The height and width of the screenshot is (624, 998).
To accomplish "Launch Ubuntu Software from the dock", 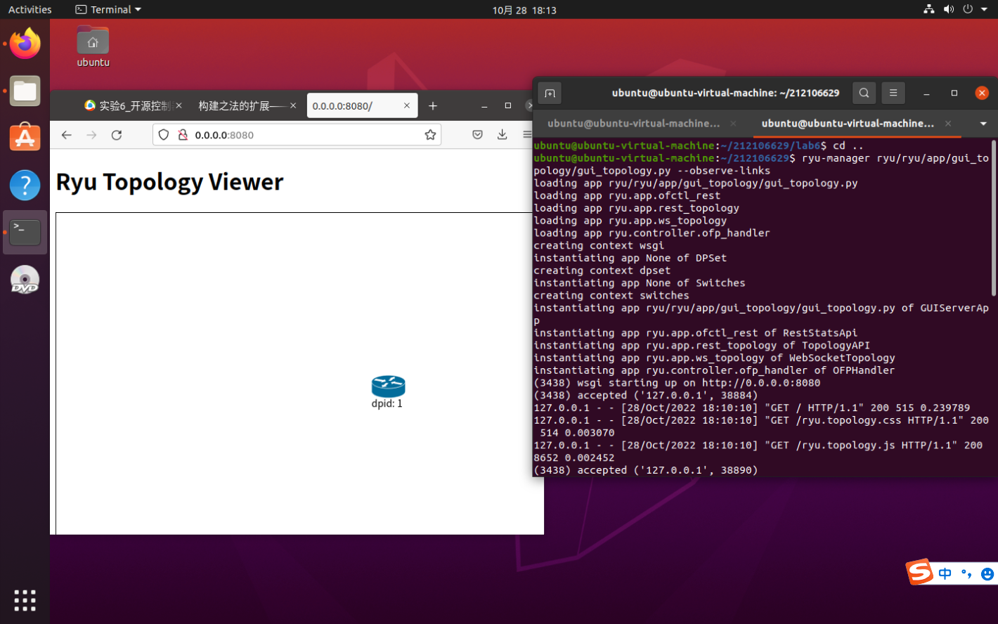I will click(25, 138).
